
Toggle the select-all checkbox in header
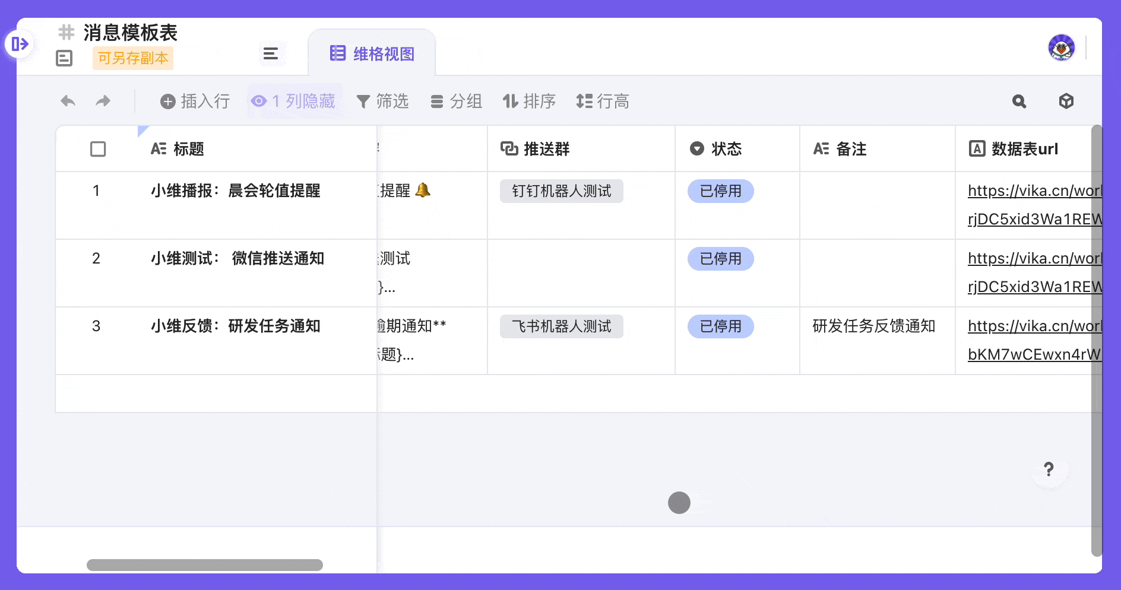[x=98, y=149]
